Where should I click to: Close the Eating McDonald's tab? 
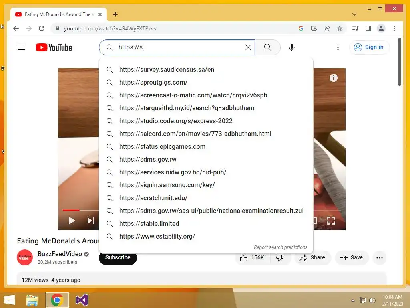(x=100, y=14)
